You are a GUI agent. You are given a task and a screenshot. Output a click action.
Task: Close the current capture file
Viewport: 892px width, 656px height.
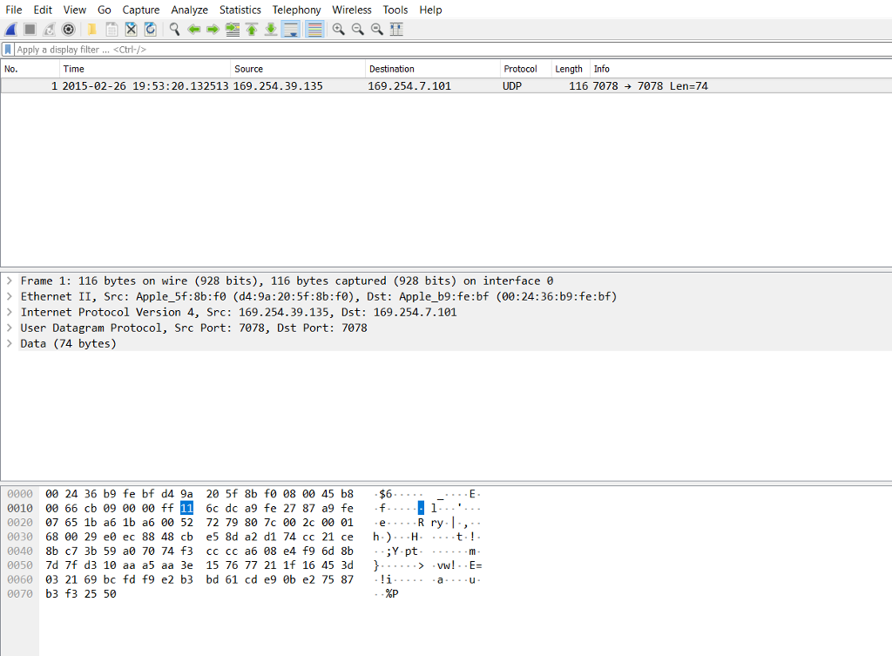tap(131, 29)
